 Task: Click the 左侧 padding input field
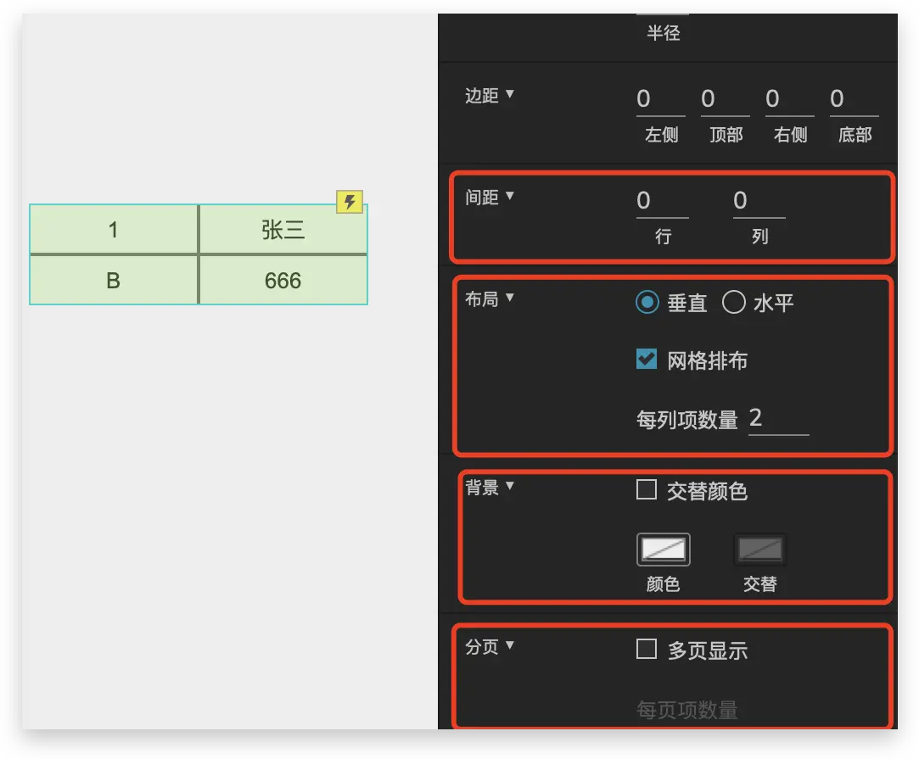(660, 100)
